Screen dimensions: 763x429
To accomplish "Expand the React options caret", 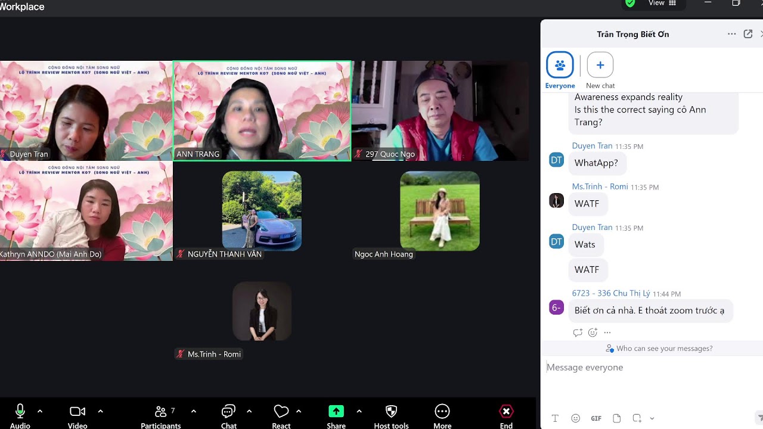I will [x=299, y=411].
